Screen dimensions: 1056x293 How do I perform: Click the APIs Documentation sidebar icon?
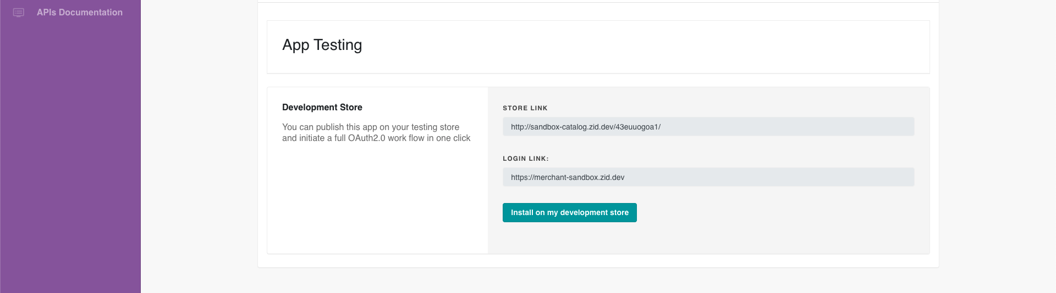point(19,13)
